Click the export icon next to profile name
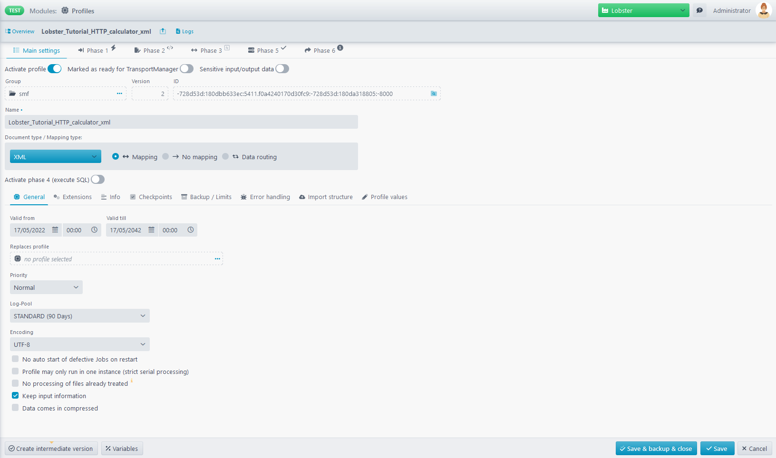Viewport: 776px width, 458px height. coord(163,31)
